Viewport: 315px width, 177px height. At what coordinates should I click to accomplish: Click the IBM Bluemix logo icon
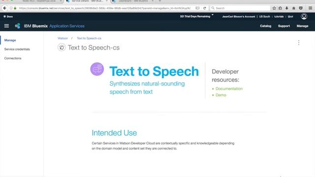[18, 26]
